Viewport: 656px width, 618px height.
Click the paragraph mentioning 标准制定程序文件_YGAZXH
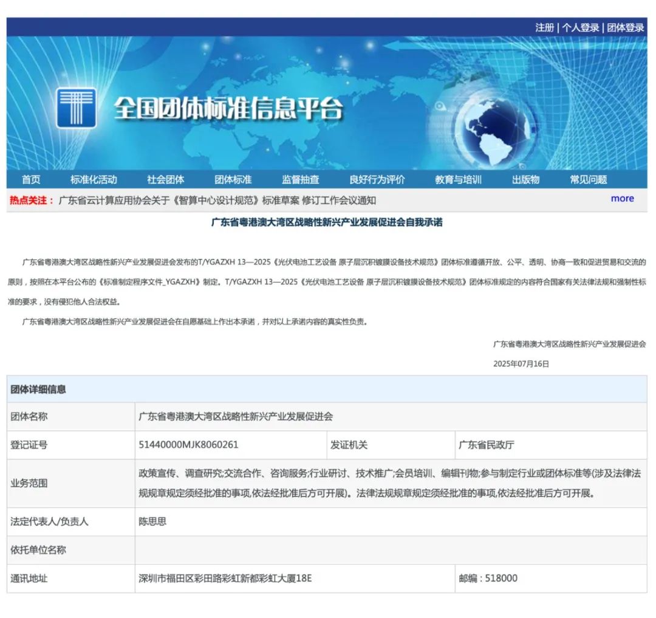(x=327, y=282)
